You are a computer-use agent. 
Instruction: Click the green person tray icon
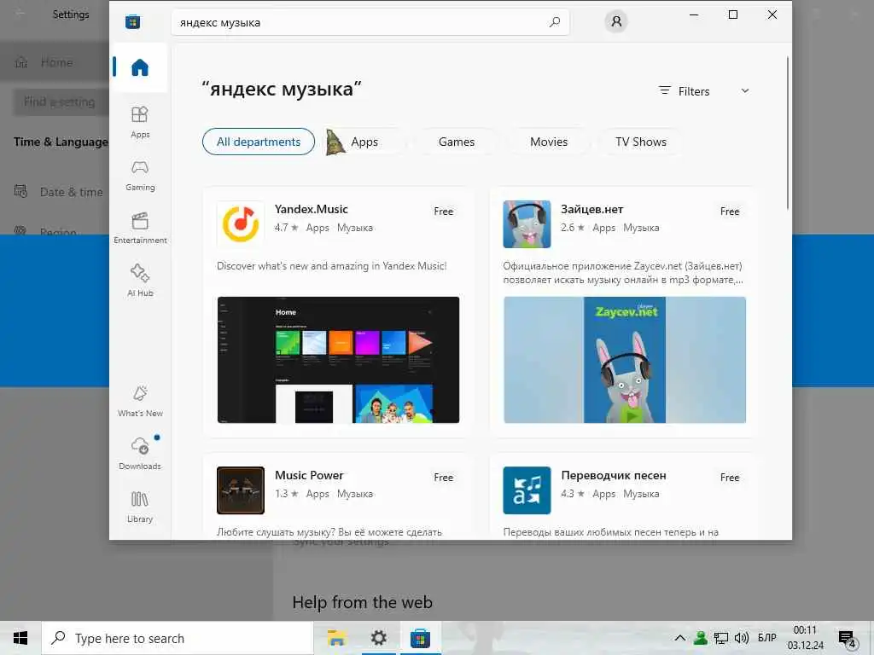701,638
